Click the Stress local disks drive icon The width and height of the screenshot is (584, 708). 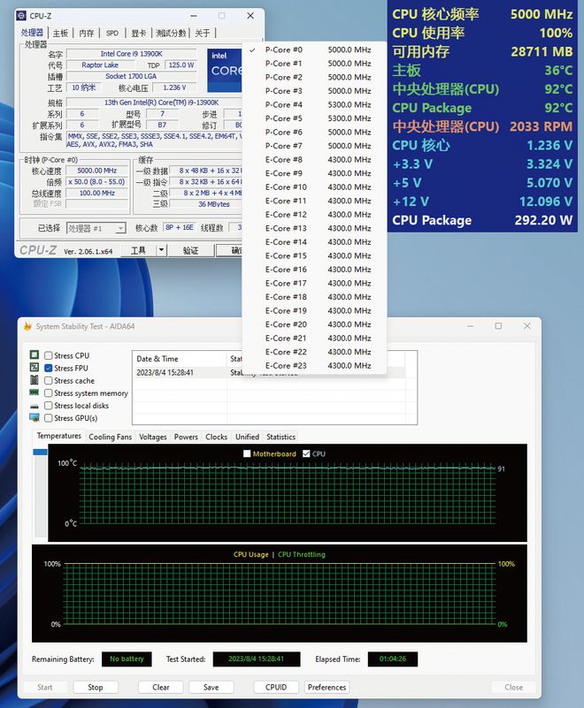click(35, 406)
